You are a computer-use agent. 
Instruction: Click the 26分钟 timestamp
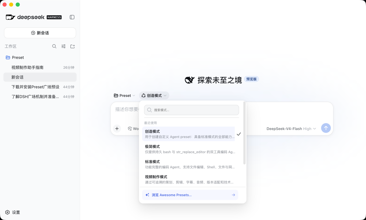pos(68,68)
